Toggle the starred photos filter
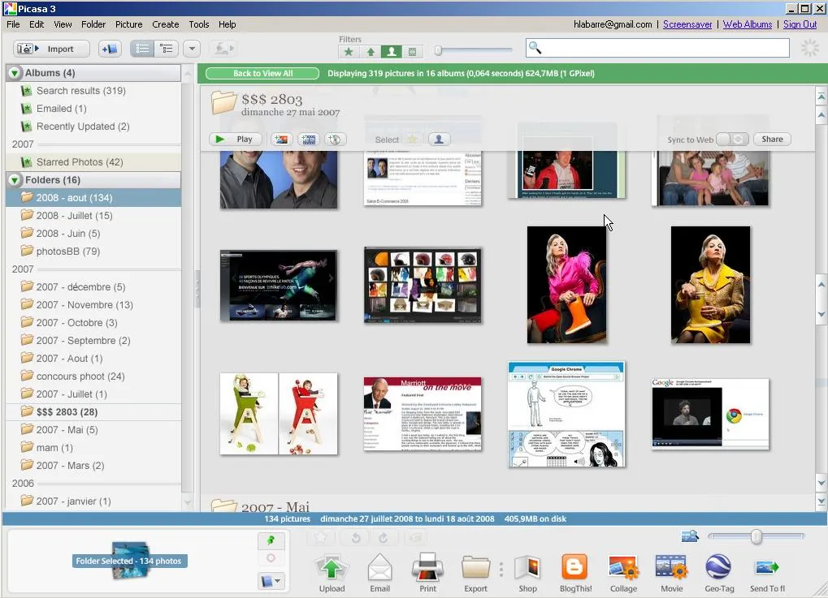This screenshot has width=828, height=598. tap(349, 51)
